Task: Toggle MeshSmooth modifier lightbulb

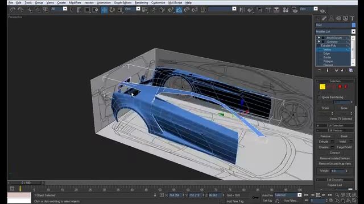Action: pyautogui.click(x=318, y=38)
